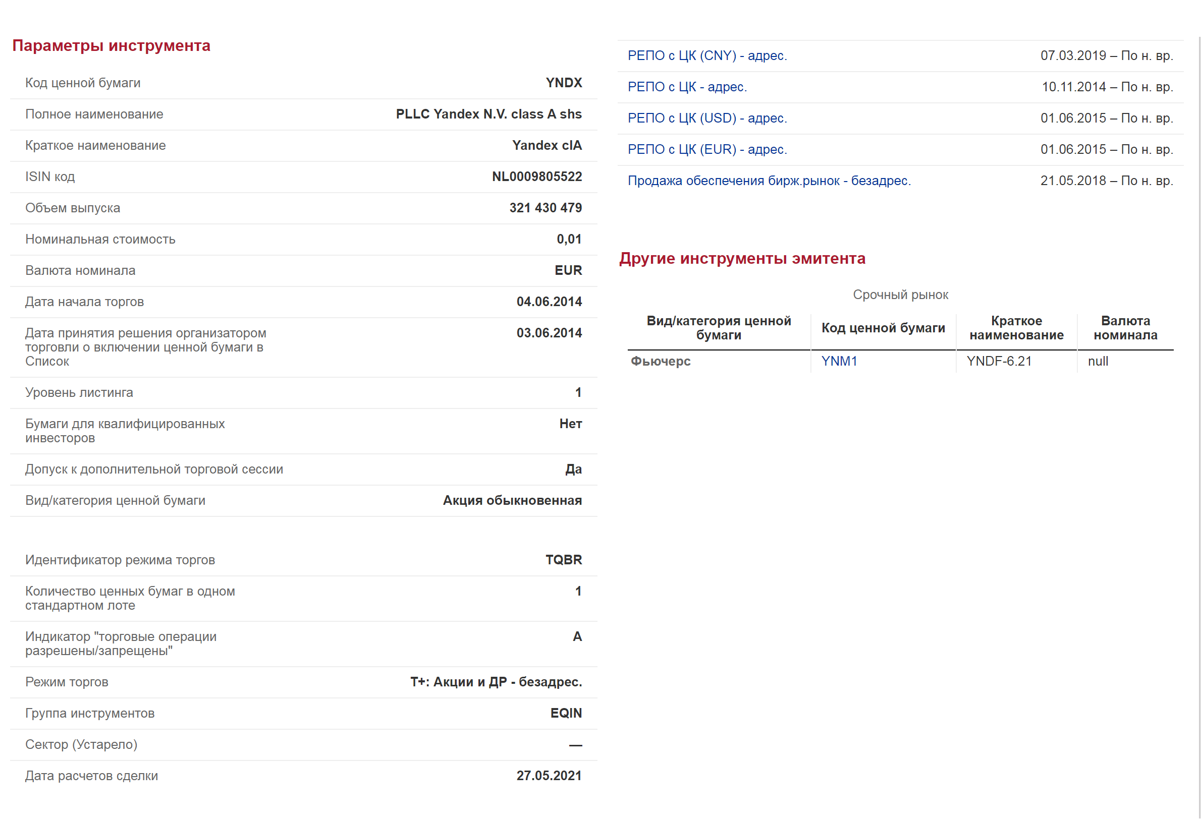Image resolution: width=1201 pixels, height=821 pixels.
Task: Click the Вид/категория ценной бумаги column header
Action: coord(718,328)
